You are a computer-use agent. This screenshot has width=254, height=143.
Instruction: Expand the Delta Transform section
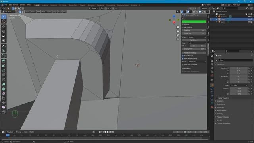point(223,98)
